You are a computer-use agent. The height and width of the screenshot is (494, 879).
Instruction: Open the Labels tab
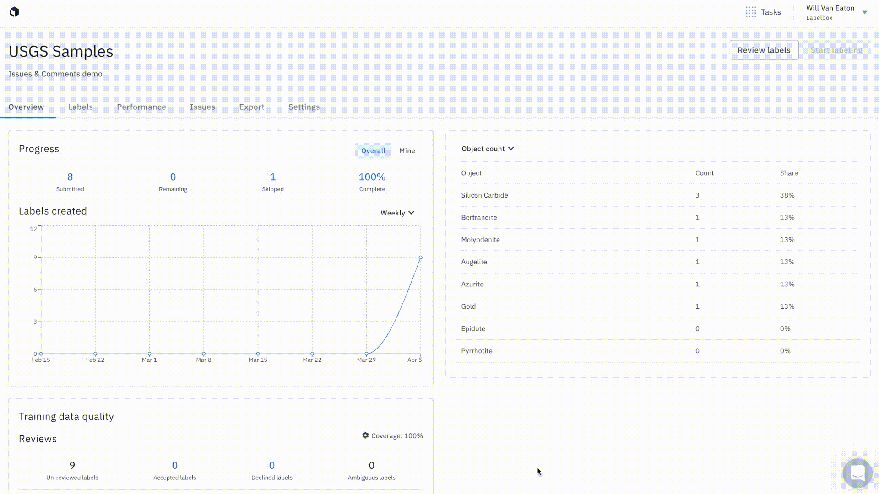tap(81, 107)
